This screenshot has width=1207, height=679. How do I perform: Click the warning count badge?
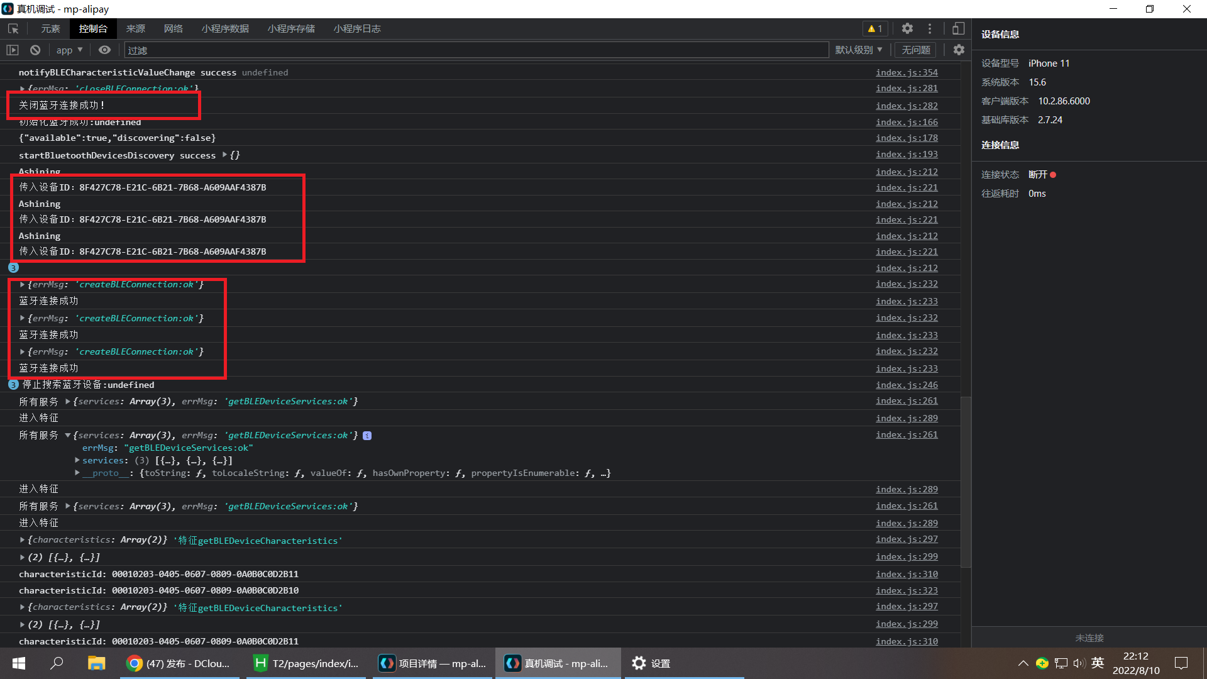coord(875,29)
